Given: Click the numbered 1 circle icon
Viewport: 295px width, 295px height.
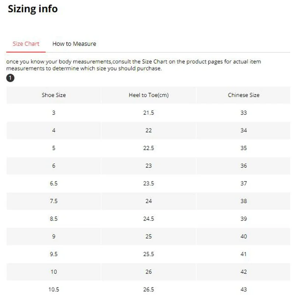Looking at the screenshot, I should click(x=10, y=78).
